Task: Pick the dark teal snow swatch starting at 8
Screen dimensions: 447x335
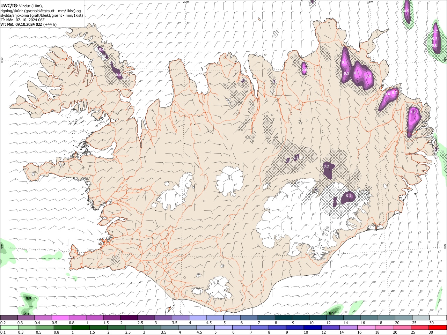Action: (x=283, y=318)
